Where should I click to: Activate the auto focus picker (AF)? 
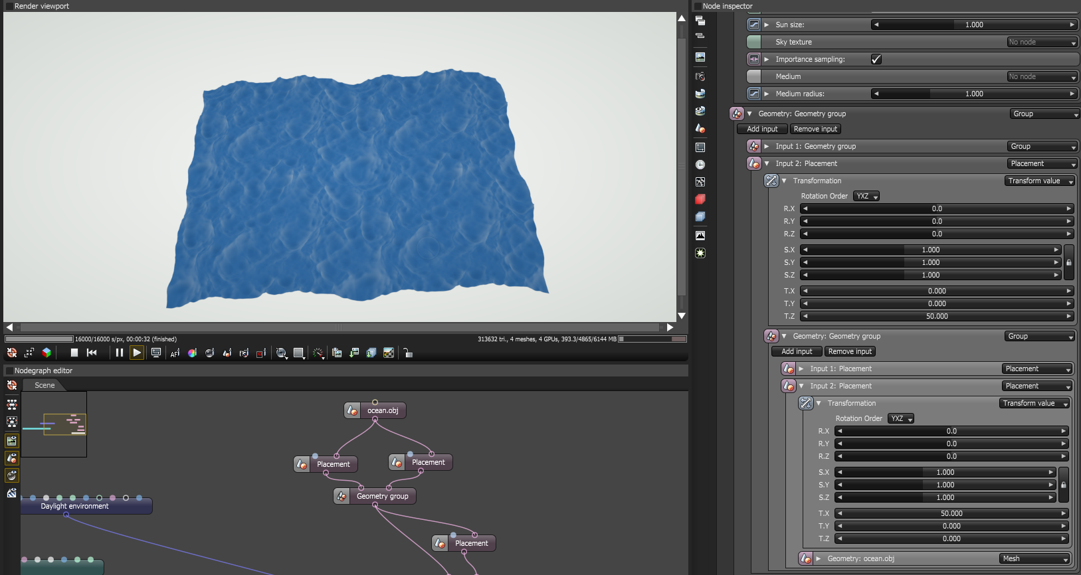(x=175, y=353)
